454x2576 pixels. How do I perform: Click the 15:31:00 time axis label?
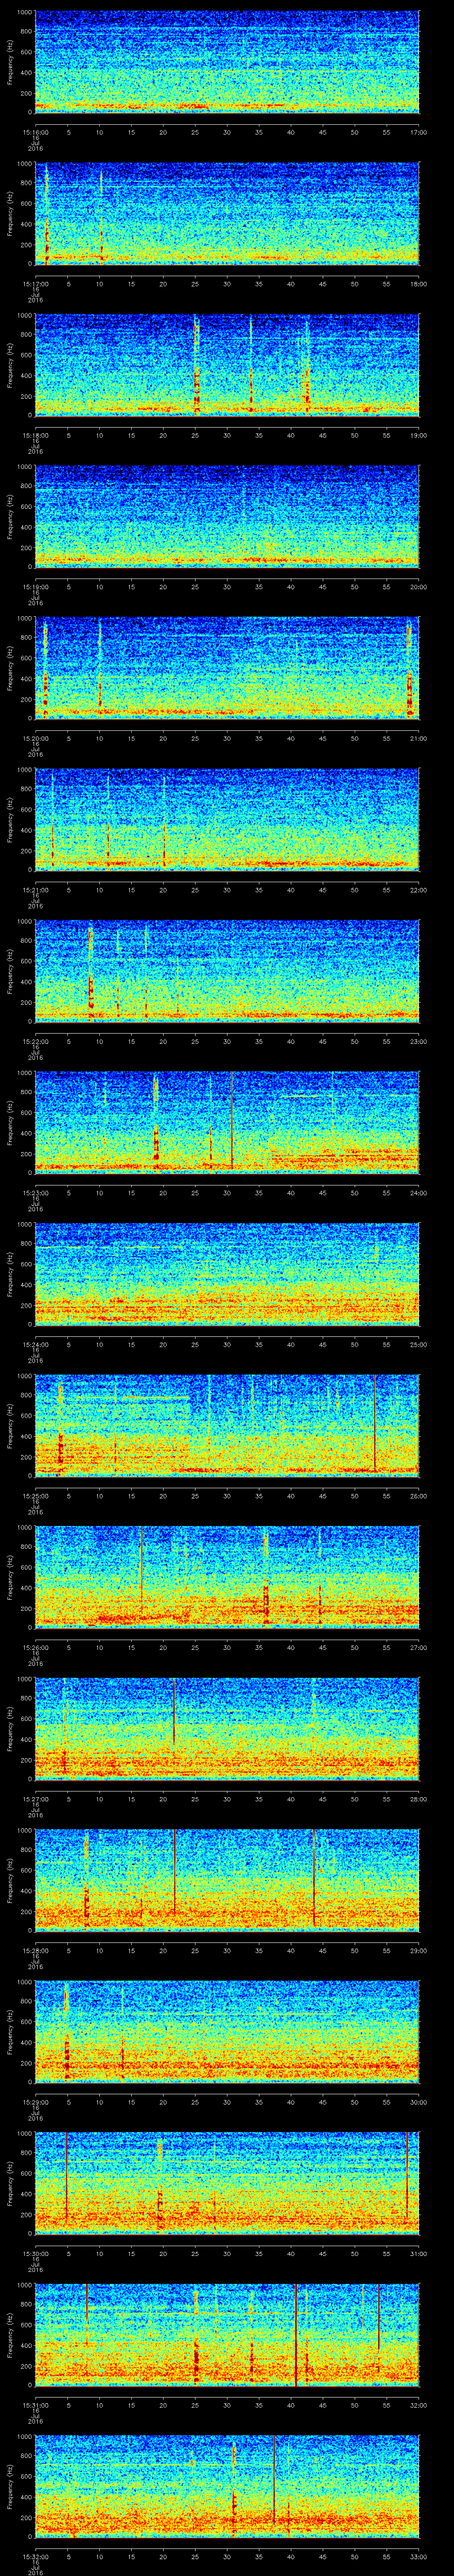[x=35, y=2404]
